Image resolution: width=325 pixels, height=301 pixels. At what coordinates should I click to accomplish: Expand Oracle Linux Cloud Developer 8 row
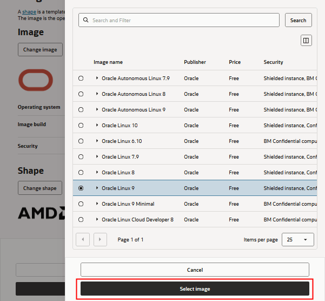click(x=97, y=219)
